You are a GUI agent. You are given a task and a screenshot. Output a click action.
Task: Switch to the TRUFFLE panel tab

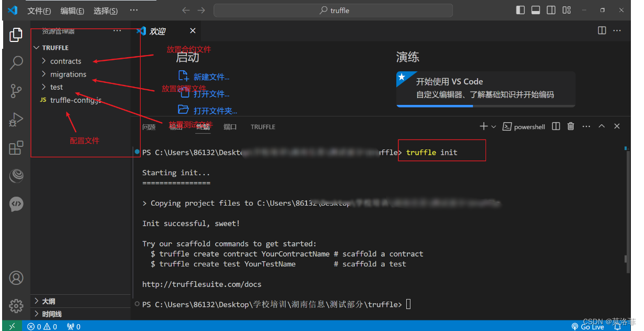263,127
